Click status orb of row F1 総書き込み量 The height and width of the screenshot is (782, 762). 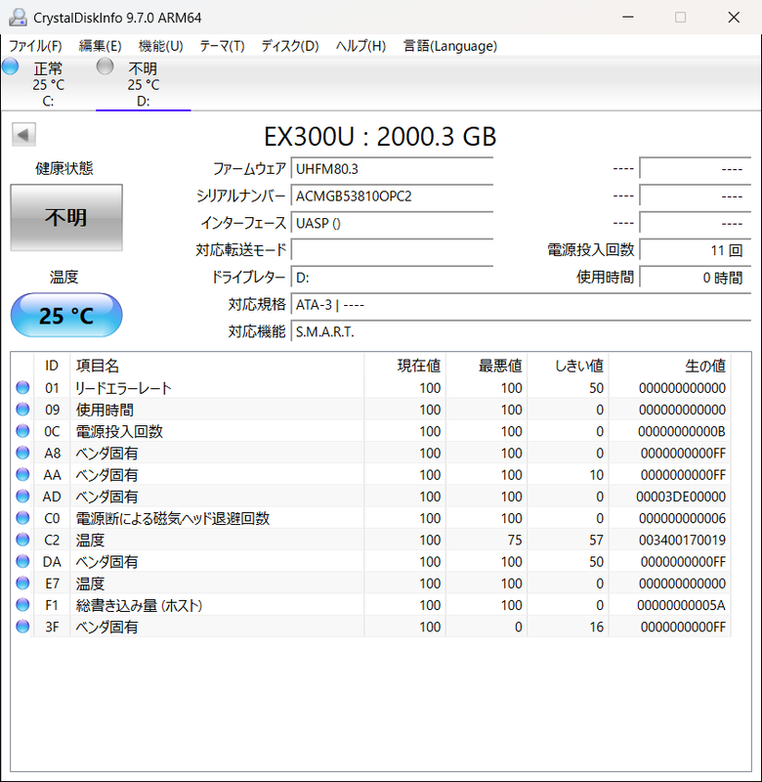click(22, 605)
